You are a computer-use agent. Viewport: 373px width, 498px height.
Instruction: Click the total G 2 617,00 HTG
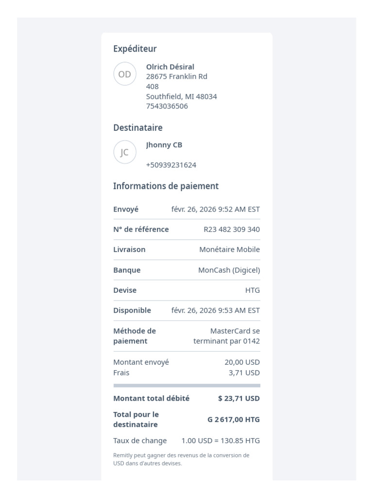pyautogui.click(x=234, y=420)
